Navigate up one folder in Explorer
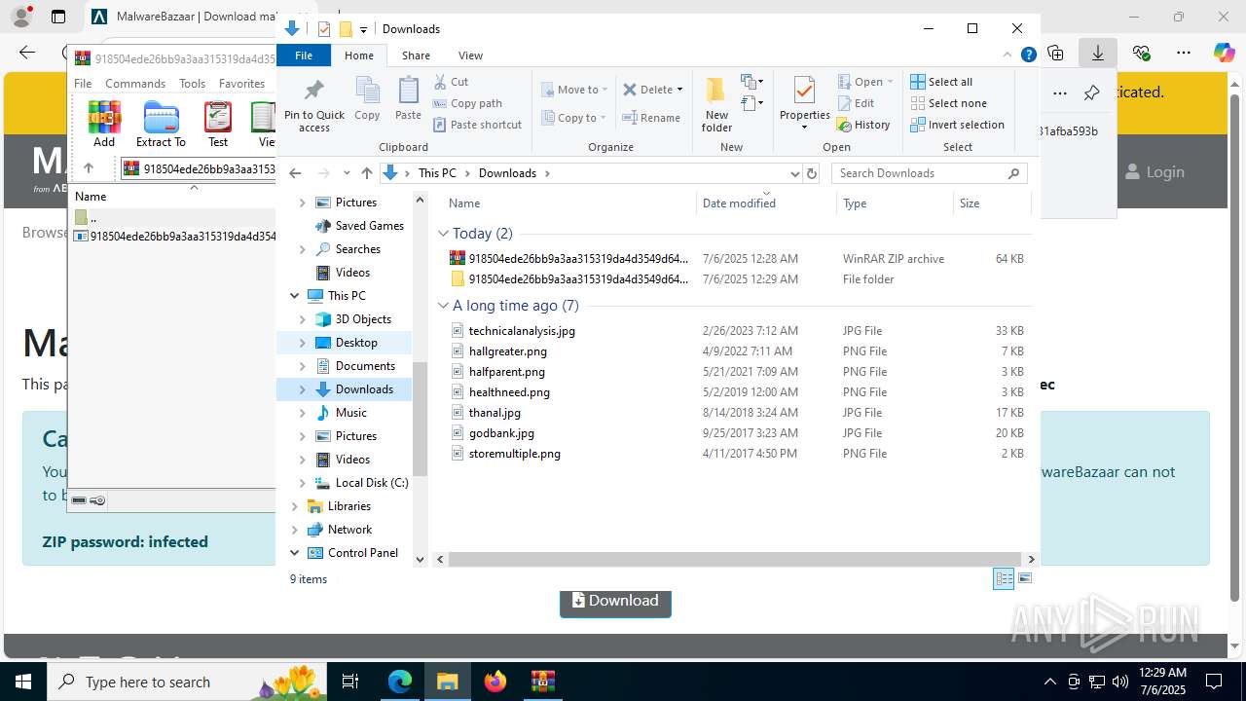Image resolution: width=1246 pixels, height=701 pixels. pos(367,173)
